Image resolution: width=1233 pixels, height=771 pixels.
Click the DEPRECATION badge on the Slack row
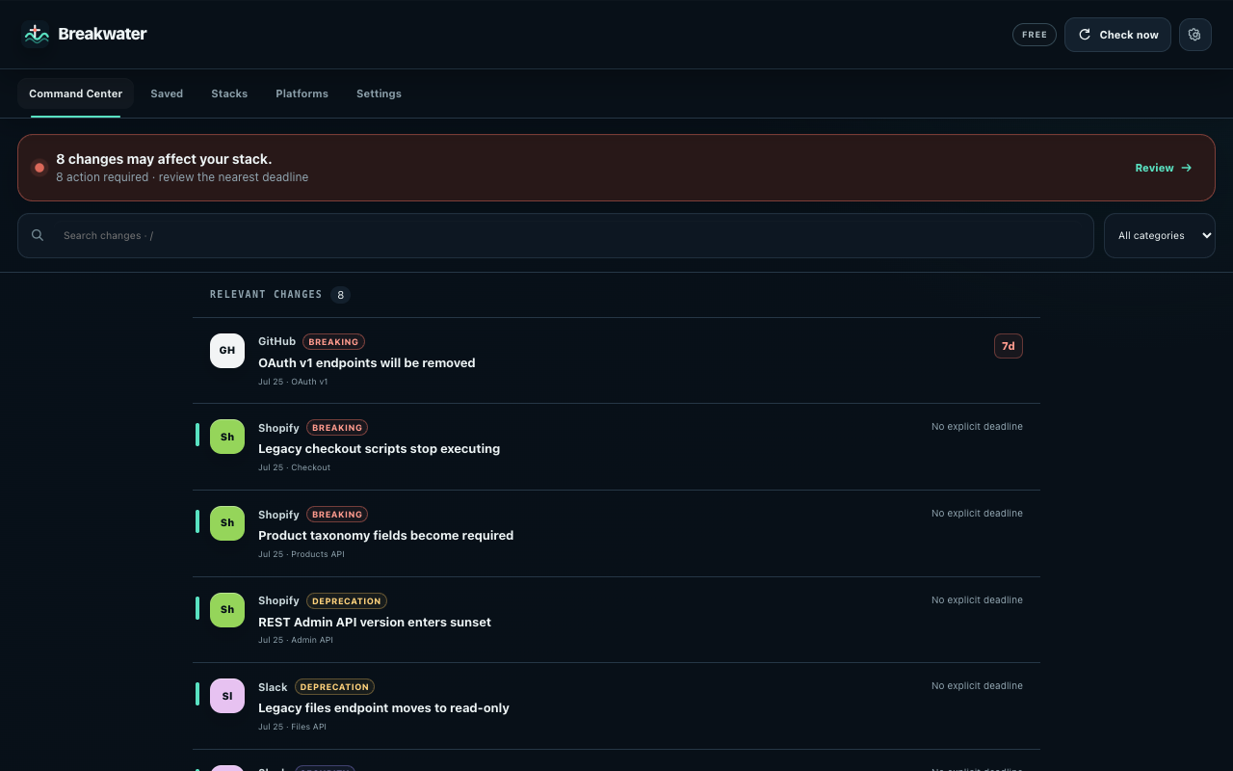tap(334, 687)
